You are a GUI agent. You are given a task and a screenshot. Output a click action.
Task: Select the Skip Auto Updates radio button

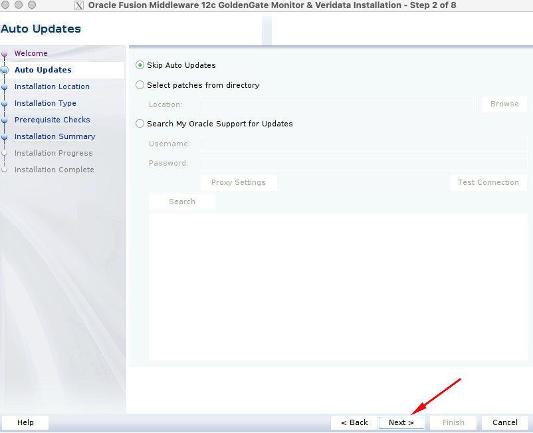[x=140, y=65]
